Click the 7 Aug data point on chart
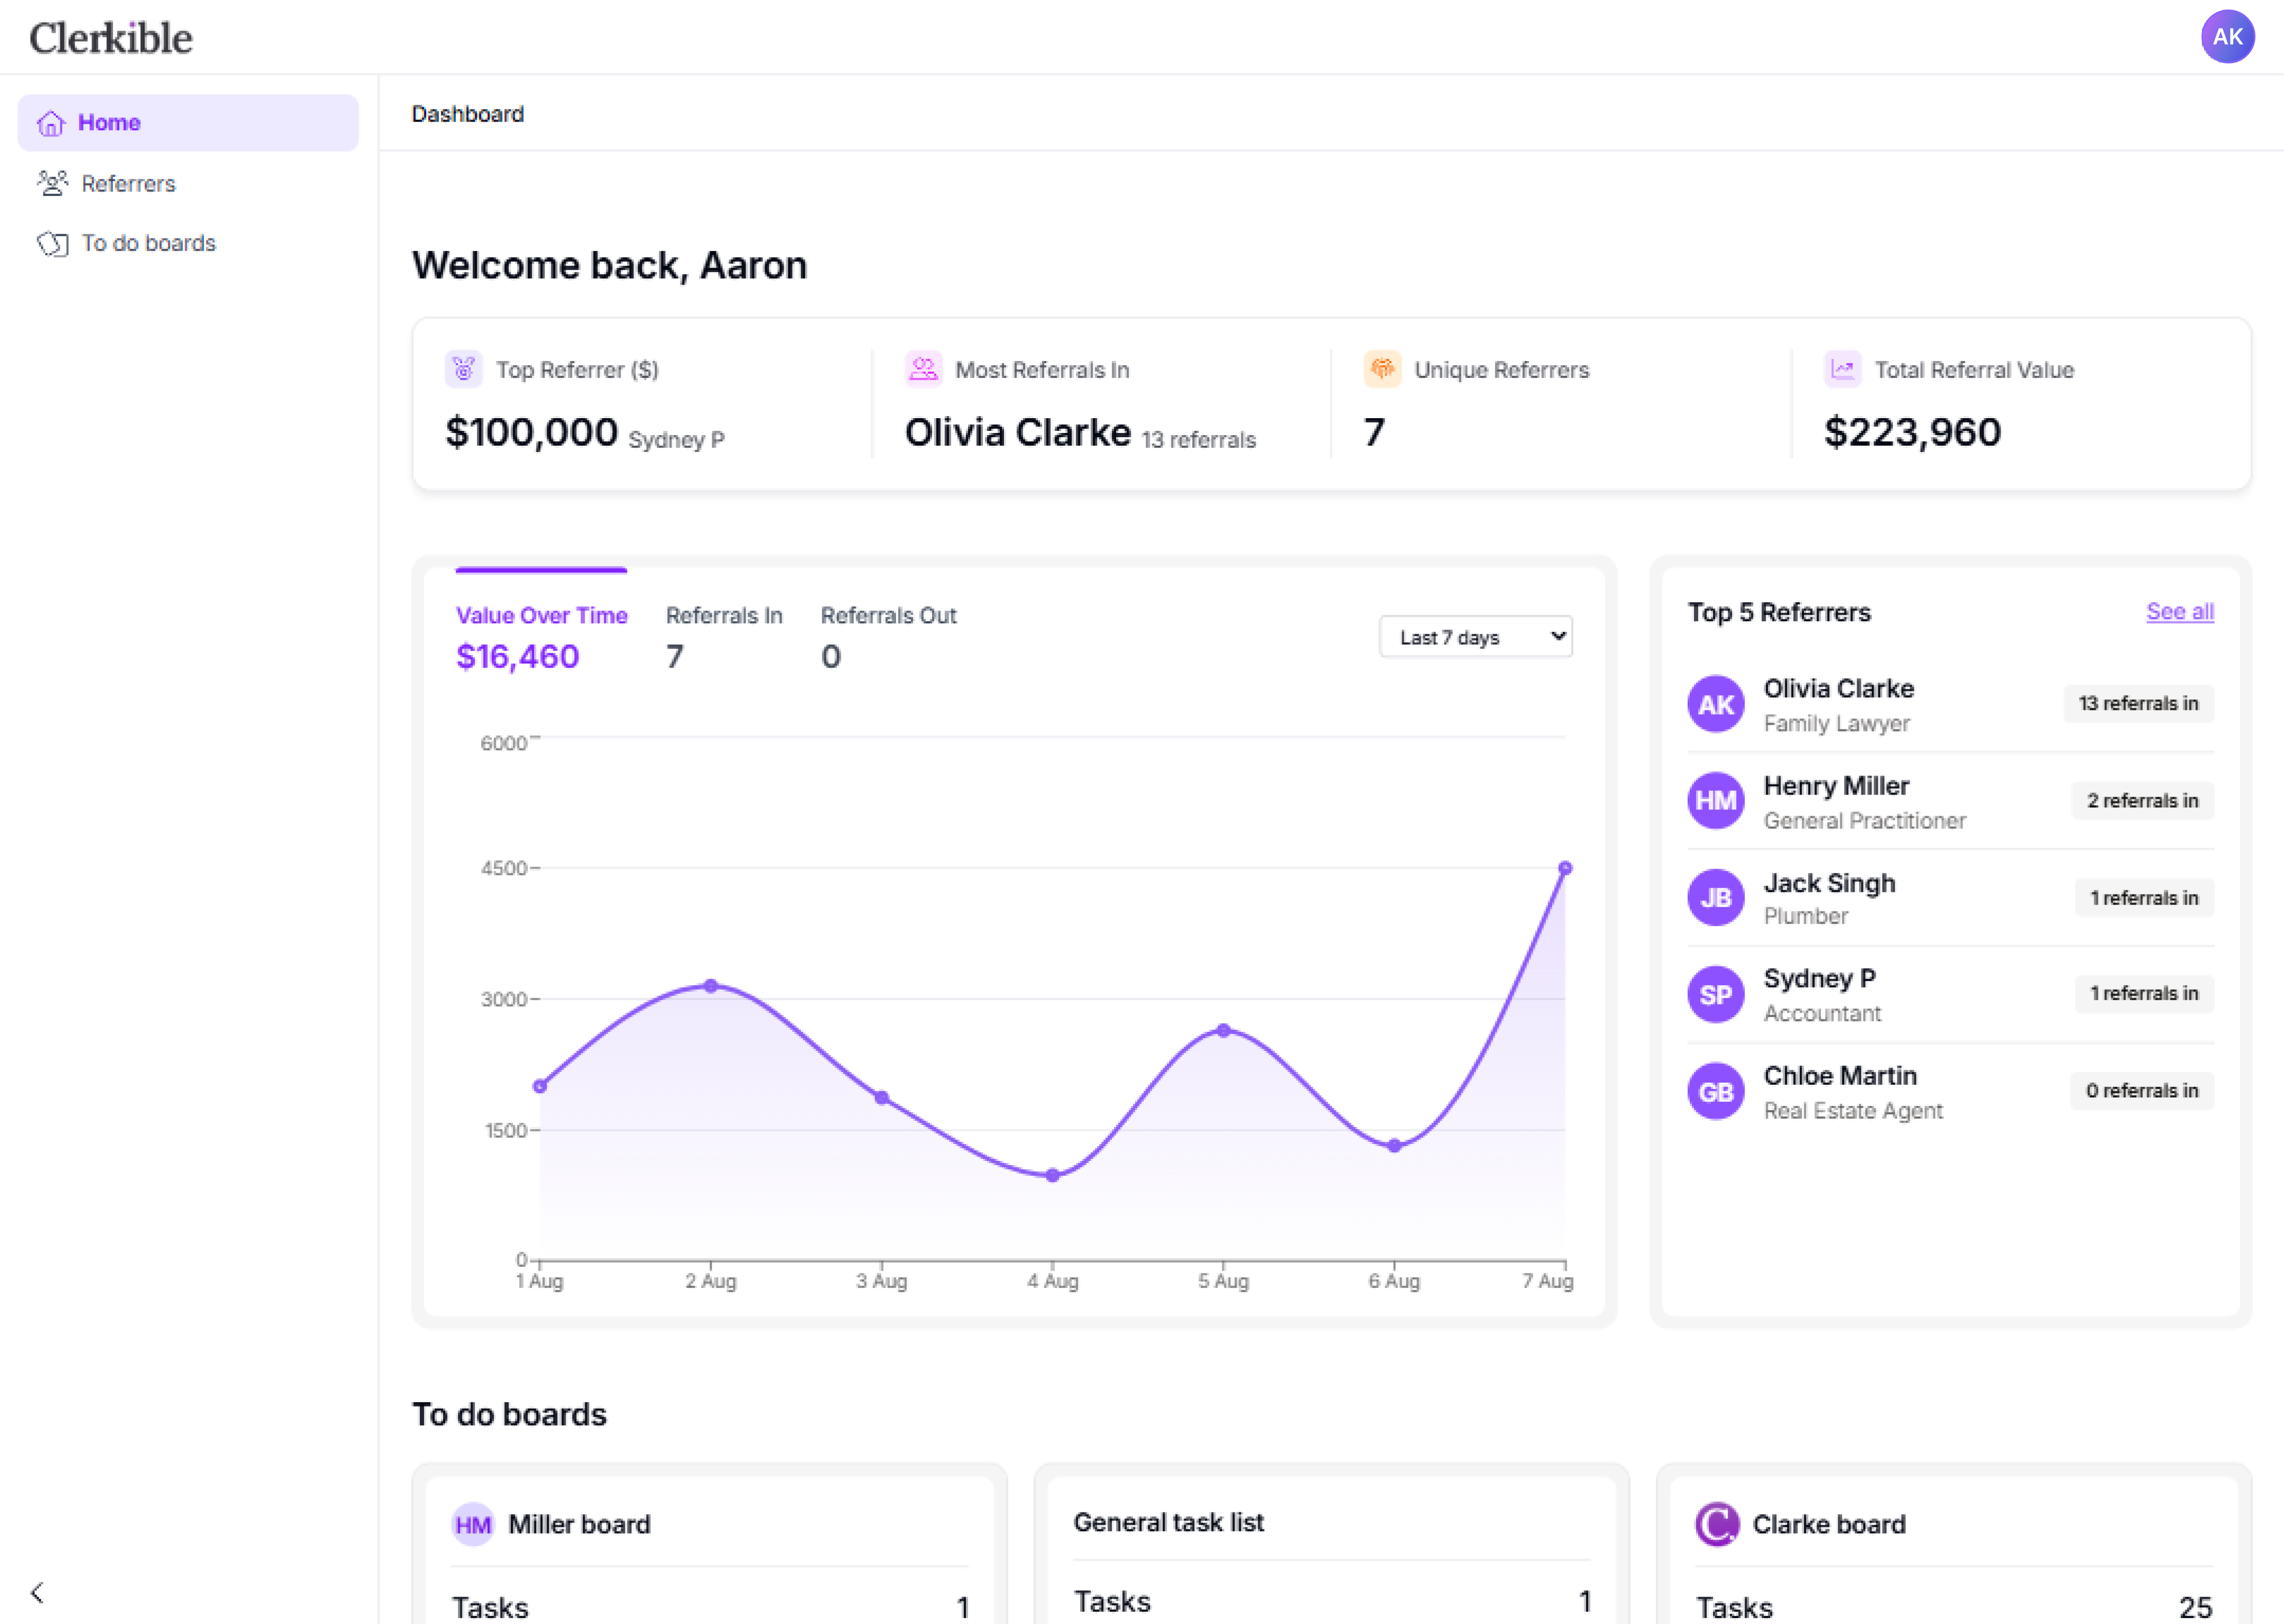 1565,868
